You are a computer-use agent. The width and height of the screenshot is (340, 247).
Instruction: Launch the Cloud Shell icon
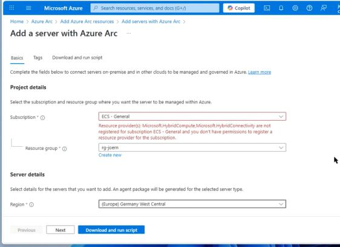point(267,8)
